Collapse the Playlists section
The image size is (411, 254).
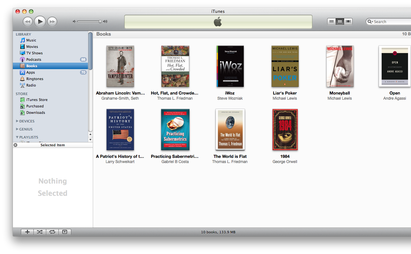pyautogui.click(x=17, y=137)
